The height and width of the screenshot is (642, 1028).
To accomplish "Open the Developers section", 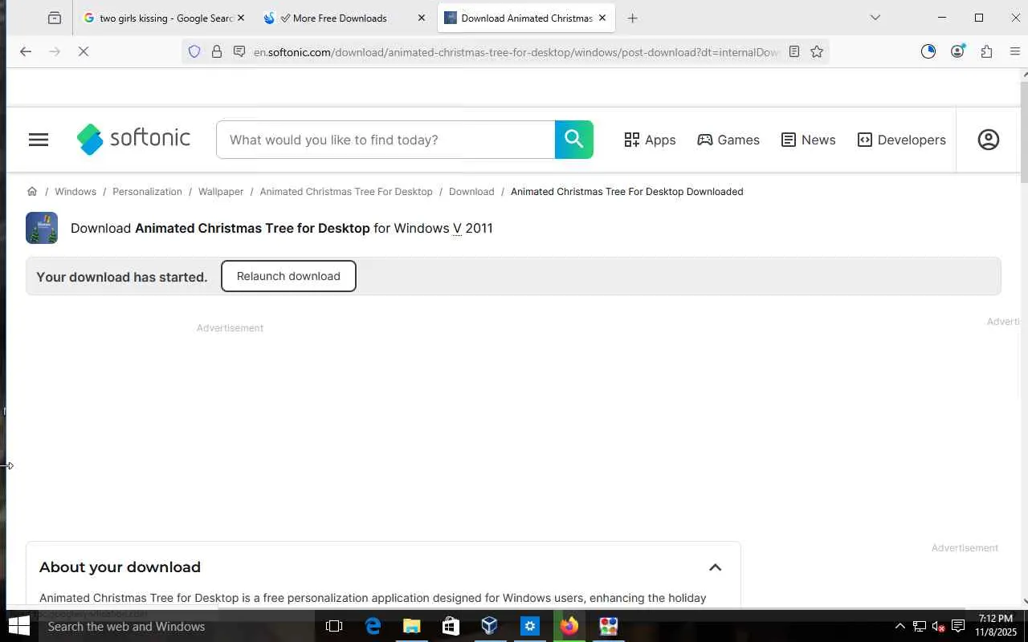I will [x=901, y=140].
